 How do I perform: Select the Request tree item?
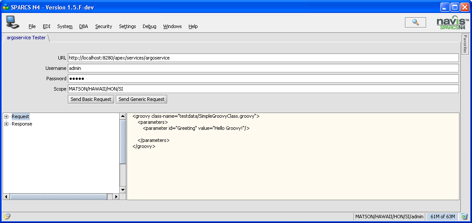(x=20, y=116)
